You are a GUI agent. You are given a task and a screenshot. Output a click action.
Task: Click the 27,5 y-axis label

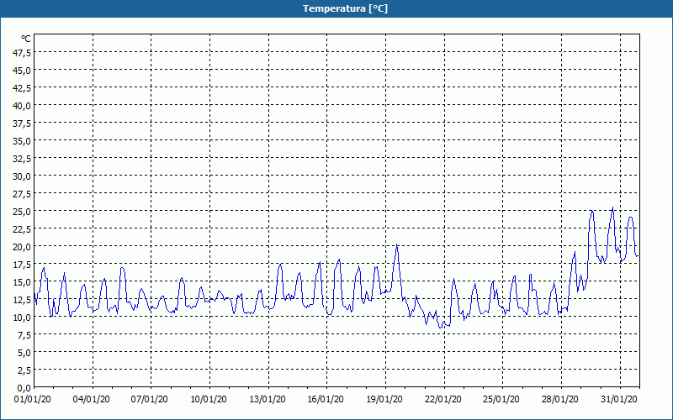pos(23,194)
